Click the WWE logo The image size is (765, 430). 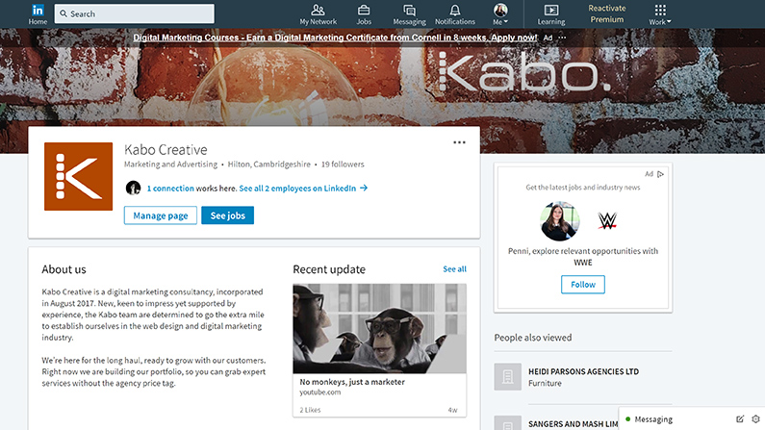[x=607, y=221]
